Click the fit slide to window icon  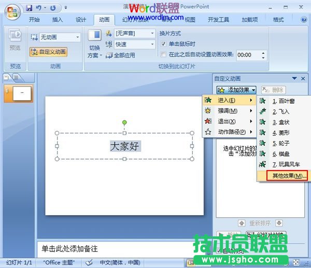pyautogui.click(x=296, y=262)
